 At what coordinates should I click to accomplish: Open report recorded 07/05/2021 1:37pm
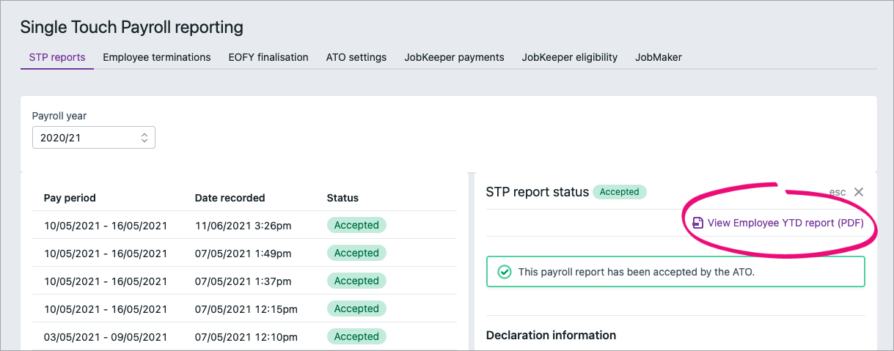pyautogui.click(x=243, y=281)
